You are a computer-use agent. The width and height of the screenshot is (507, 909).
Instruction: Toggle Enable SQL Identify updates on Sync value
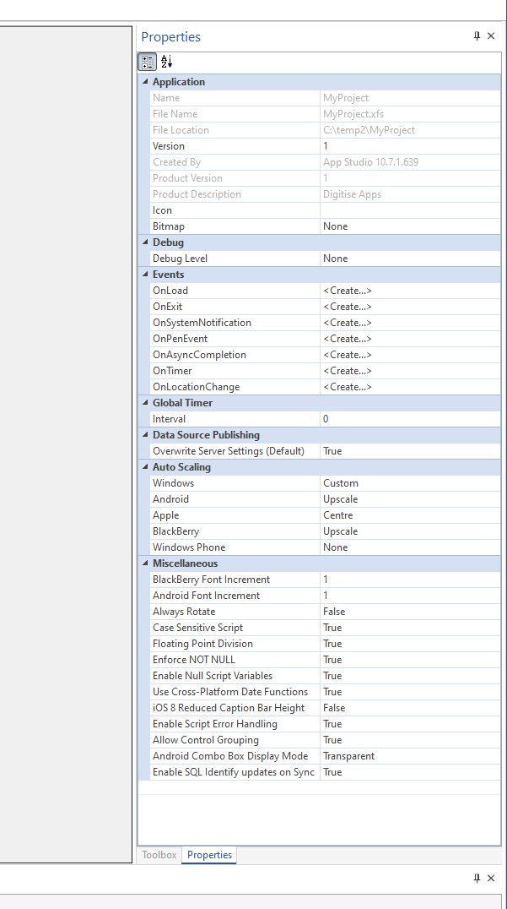[410, 772]
